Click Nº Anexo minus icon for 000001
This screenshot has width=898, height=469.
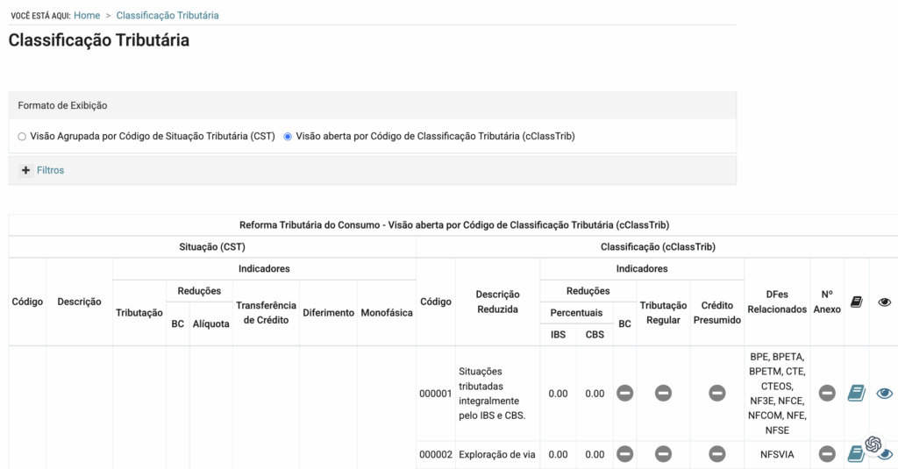827,394
